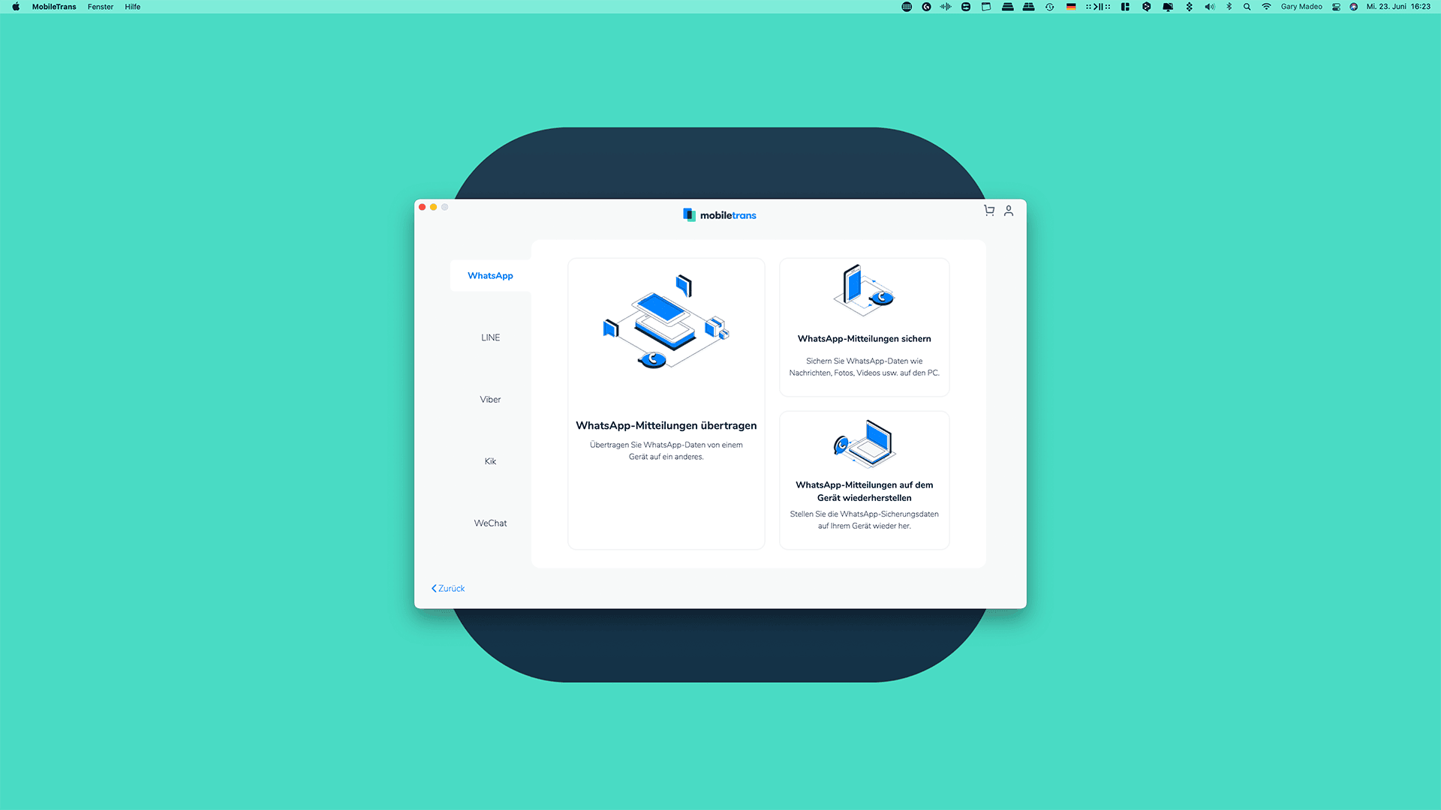Select the Viber tab in sidebar
This screenshot has height=810, width=1441.
tap(490, 399)
